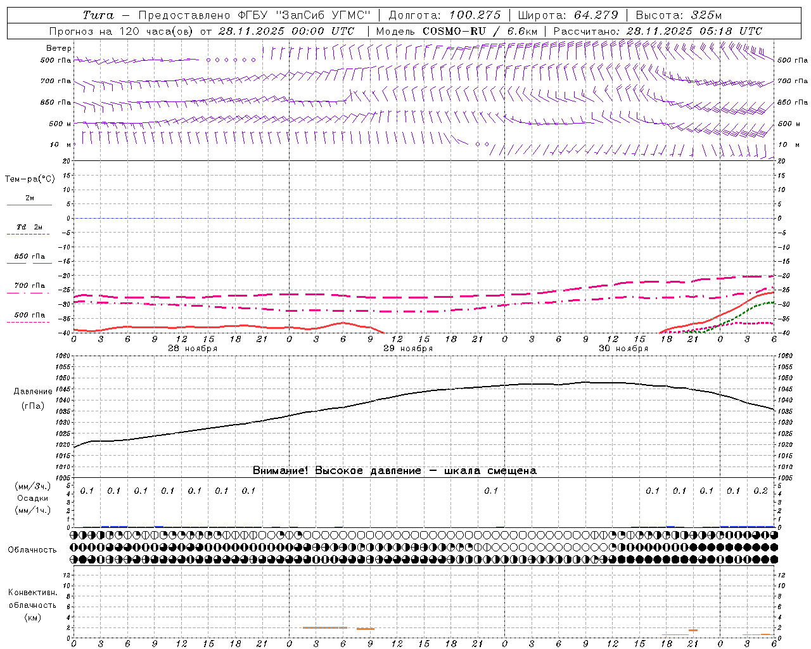This screenshot has width=811, height=649.
Task: Click the '(мм/3ч.)' precipitation unit label
Action: click(x=33, y=486)
